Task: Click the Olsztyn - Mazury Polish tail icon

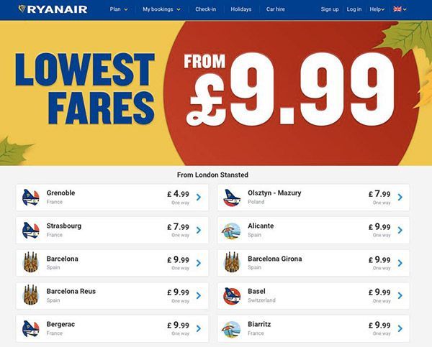Action: 232,198
